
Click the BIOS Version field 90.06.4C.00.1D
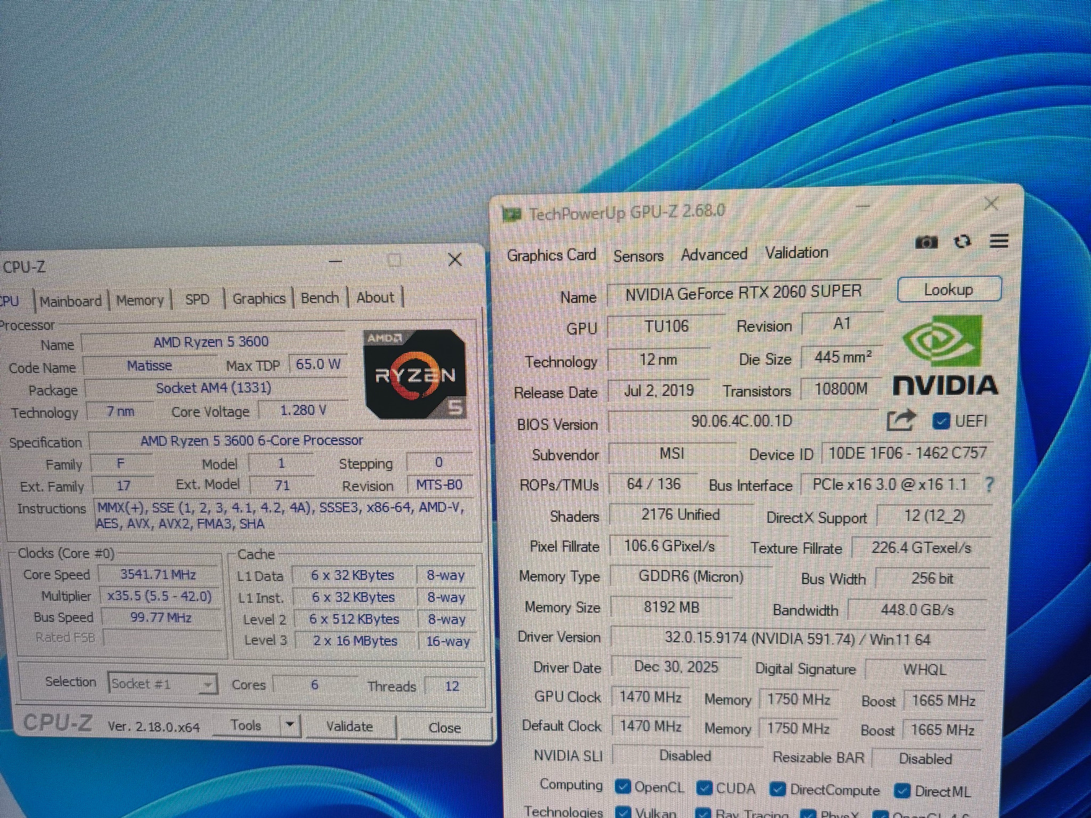[742, 421]
